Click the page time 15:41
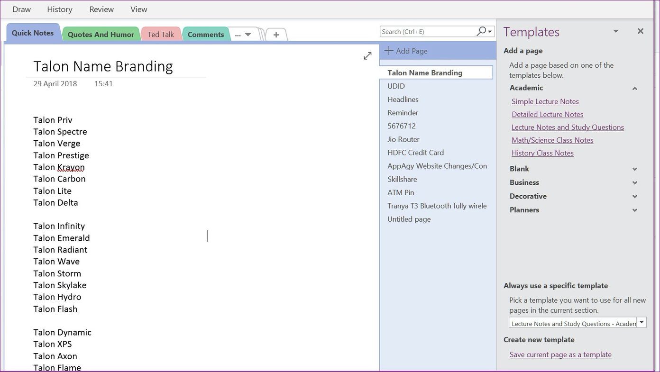Image resolution: width=660 pixels, height=372 pixels. click(x=103, y=83)
